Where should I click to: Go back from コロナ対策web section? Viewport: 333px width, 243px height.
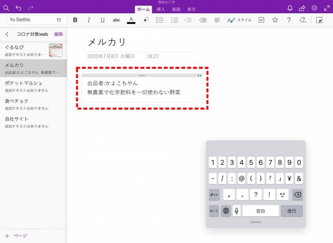pos(7,34)
